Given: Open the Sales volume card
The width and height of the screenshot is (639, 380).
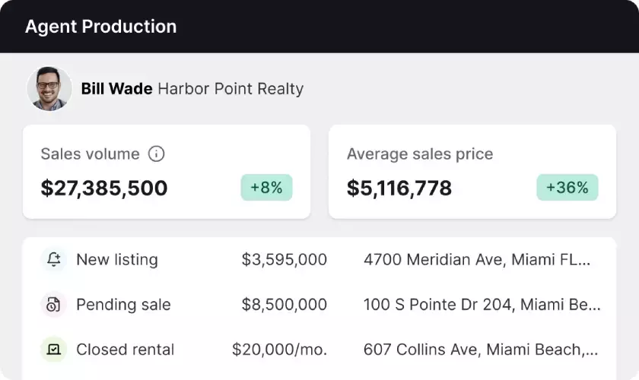Looking at the screenshot, I should click(x=166, y=171).
